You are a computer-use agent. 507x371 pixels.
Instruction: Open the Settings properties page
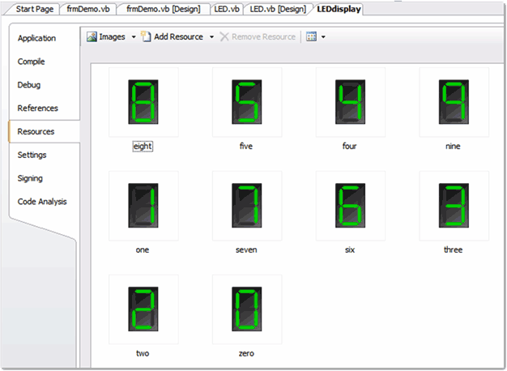32,155
